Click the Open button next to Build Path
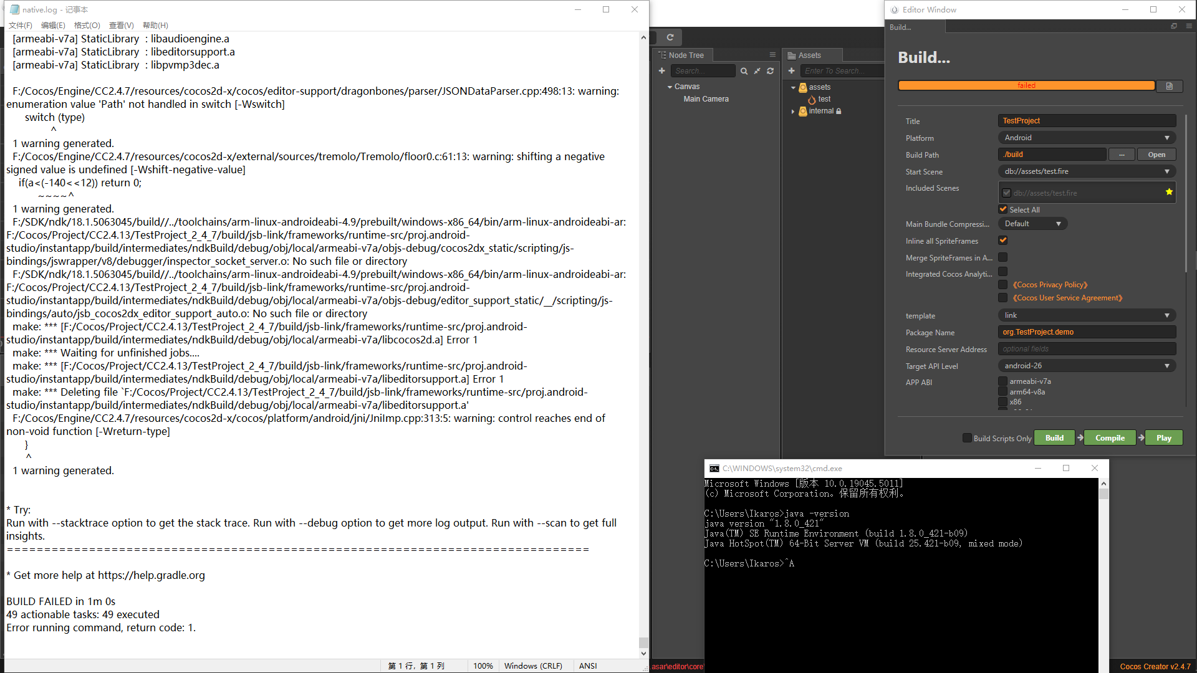Viewport: 1197px width, 673px height. pyautogui.click(x=1156, y=155)
